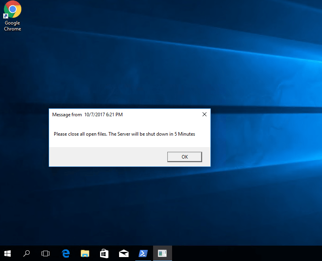Open the Microsoft Store

tap(104, 253)
